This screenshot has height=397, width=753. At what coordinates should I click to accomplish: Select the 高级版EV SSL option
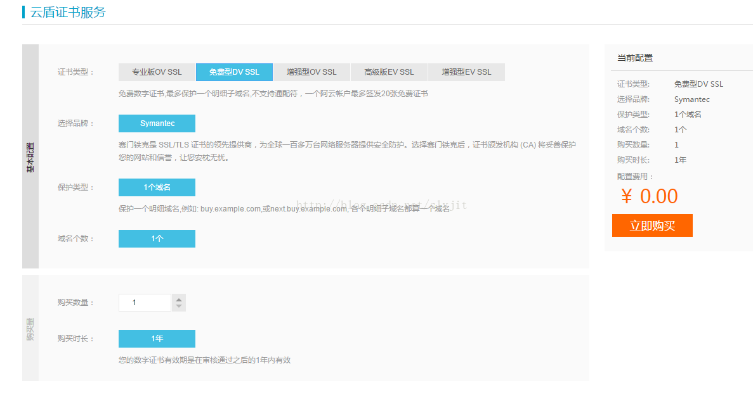[389, 72]
